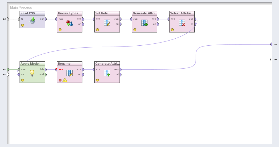
Task: Click the red status indicator on Rename
Action: point(60,80)
